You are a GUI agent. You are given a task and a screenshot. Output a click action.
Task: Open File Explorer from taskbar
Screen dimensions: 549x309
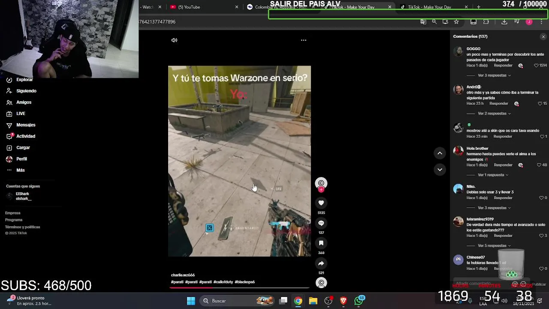point(313,301)
